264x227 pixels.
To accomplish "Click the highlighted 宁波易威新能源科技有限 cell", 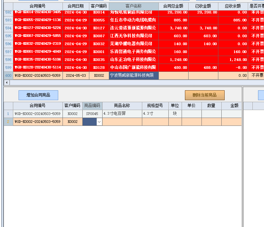I will coord(134,75).
